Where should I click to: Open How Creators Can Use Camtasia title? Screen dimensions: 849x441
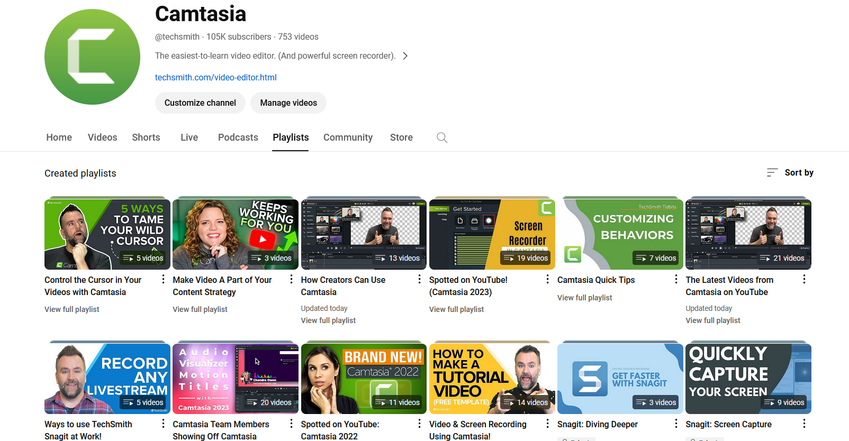pyautogui.click(x=343, y=286)
